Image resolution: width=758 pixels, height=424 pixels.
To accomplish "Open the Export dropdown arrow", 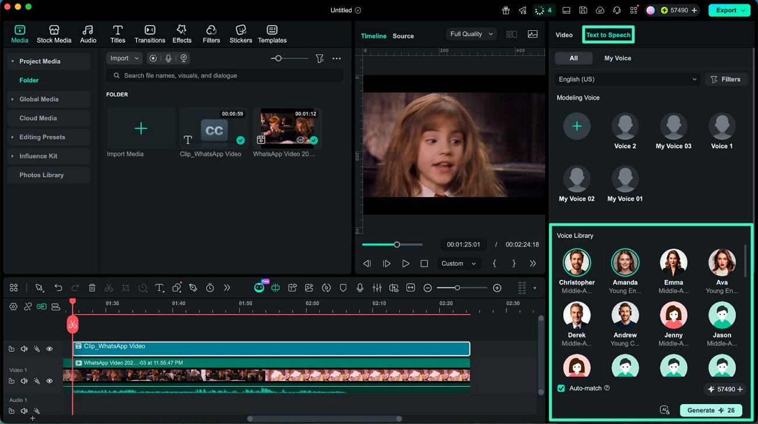I will click(x=743, y=10).
